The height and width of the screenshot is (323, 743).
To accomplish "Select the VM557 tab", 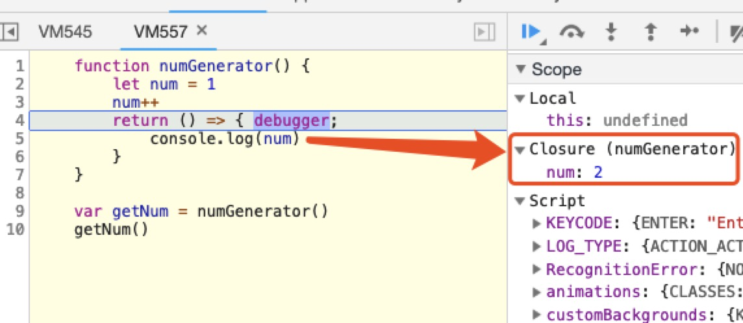I will (161, 32).
